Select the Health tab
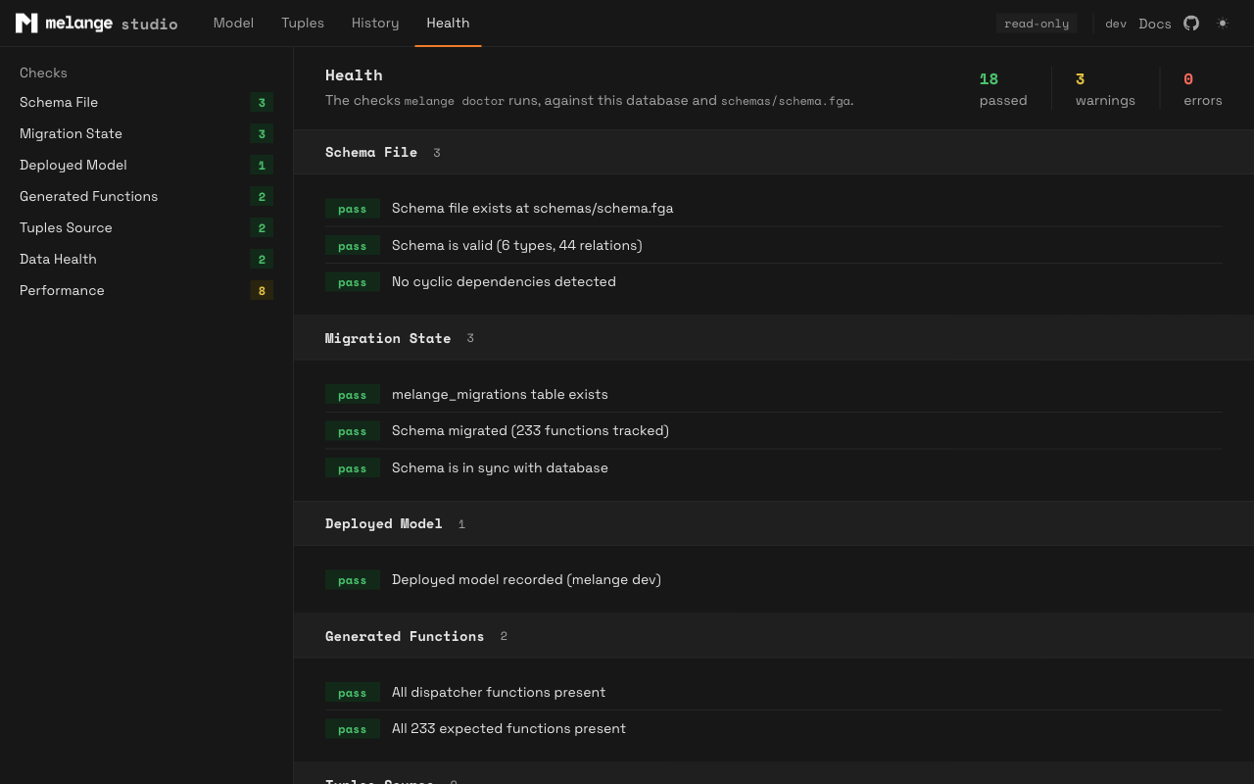This screenshot has height=784, width=1254. [x=448, y=23]
